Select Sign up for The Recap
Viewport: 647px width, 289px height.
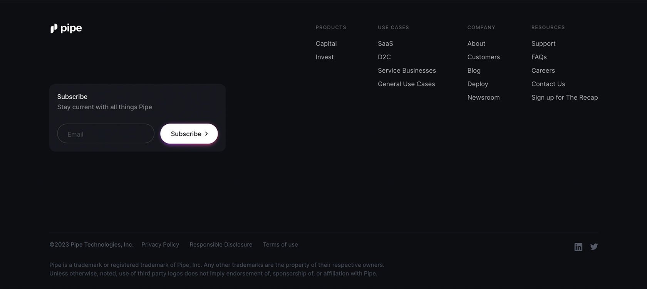pyautogui.click(x=565, y=97)
